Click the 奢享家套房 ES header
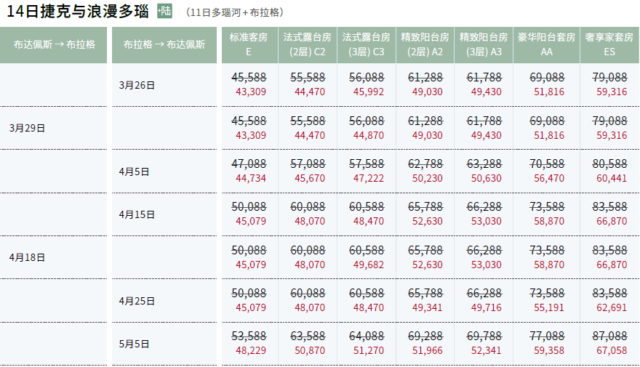The image size is (640, 367). 609,44
